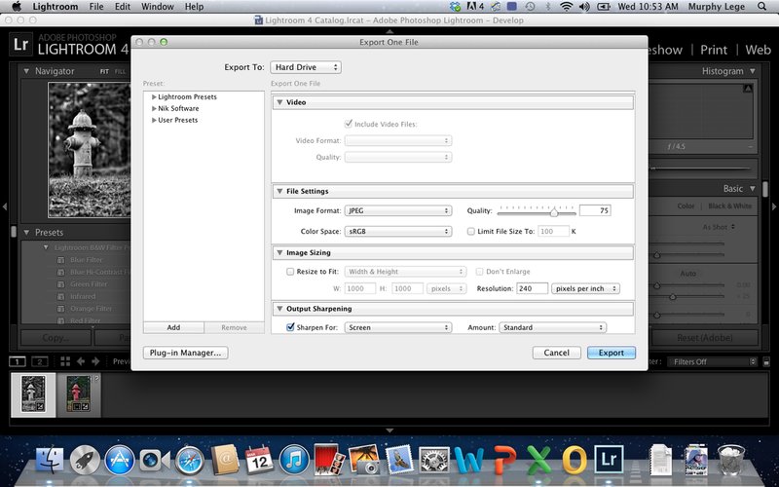Open the Sharpen For Screen dropdown
Image resolution: width=779 pixels, height=487 pixels.
pos(398,327)
